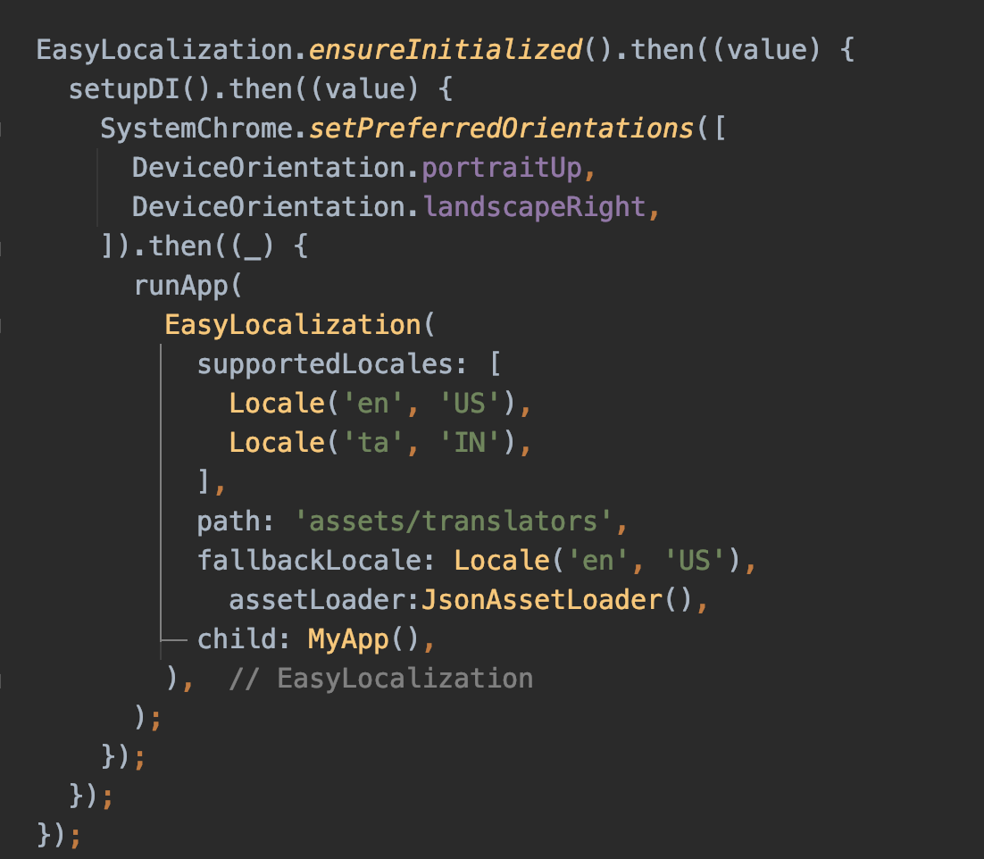Click Locale constructor on the 'ta' line
The width and height of the screenshot is (984, 859).
277,443
